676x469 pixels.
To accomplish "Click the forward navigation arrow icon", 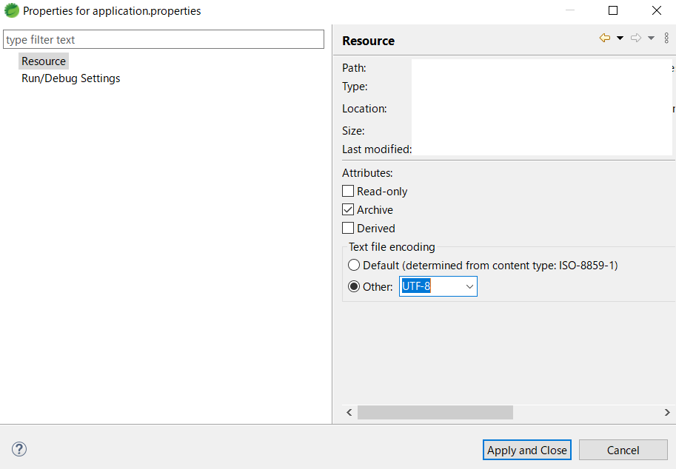I will coord(635,38).
